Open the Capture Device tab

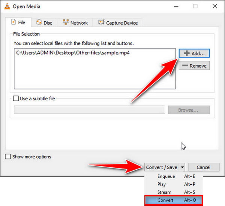(117, 22)
